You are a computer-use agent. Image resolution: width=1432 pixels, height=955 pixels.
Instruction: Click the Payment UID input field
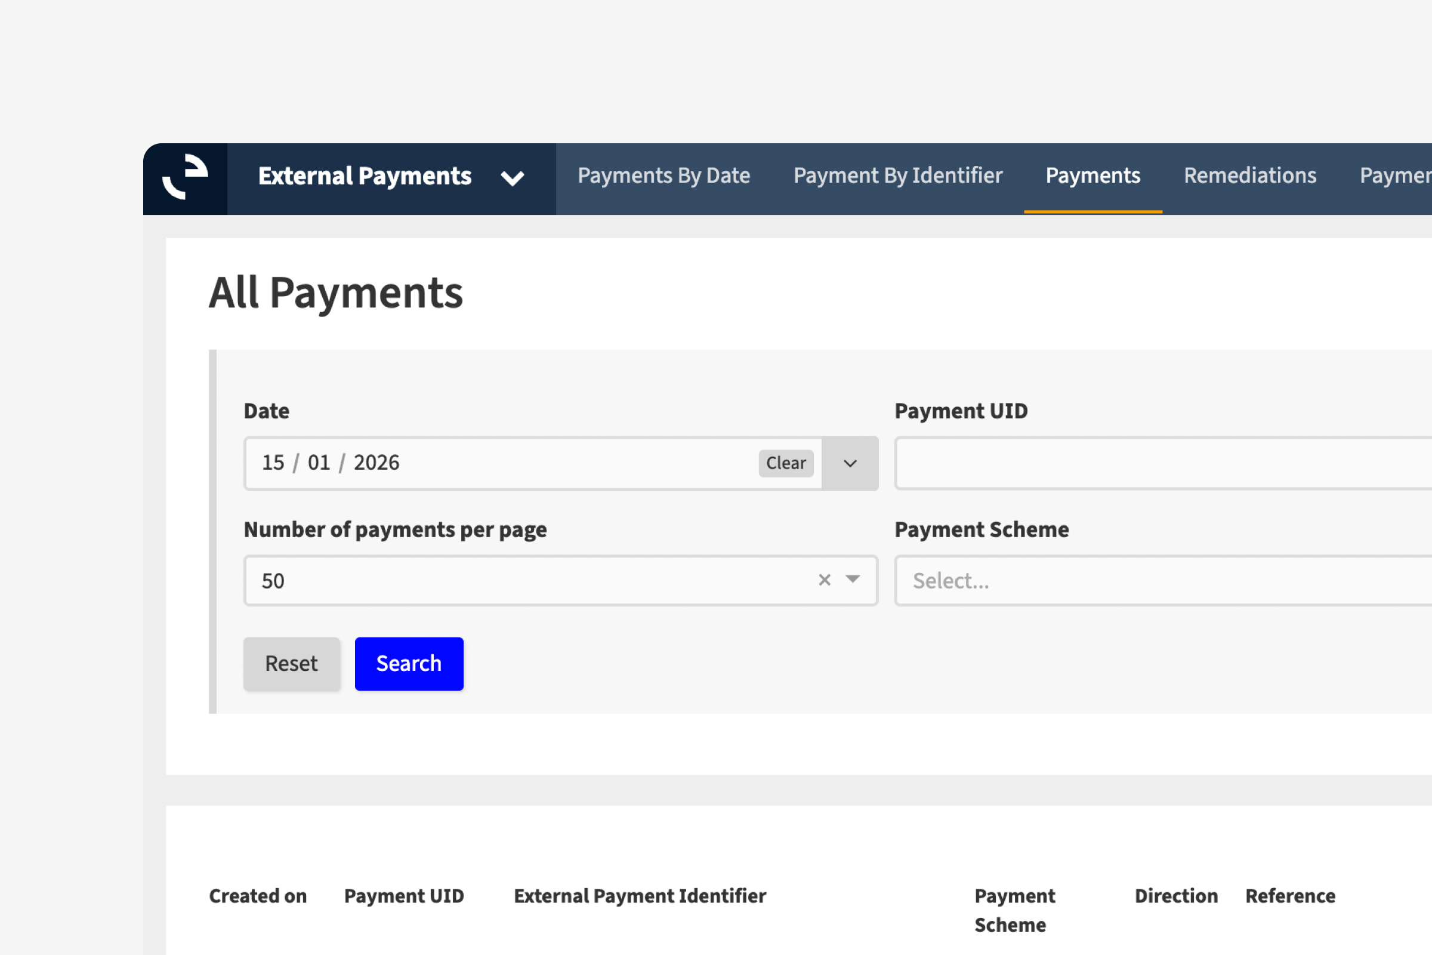click(x=1163, y=463)
